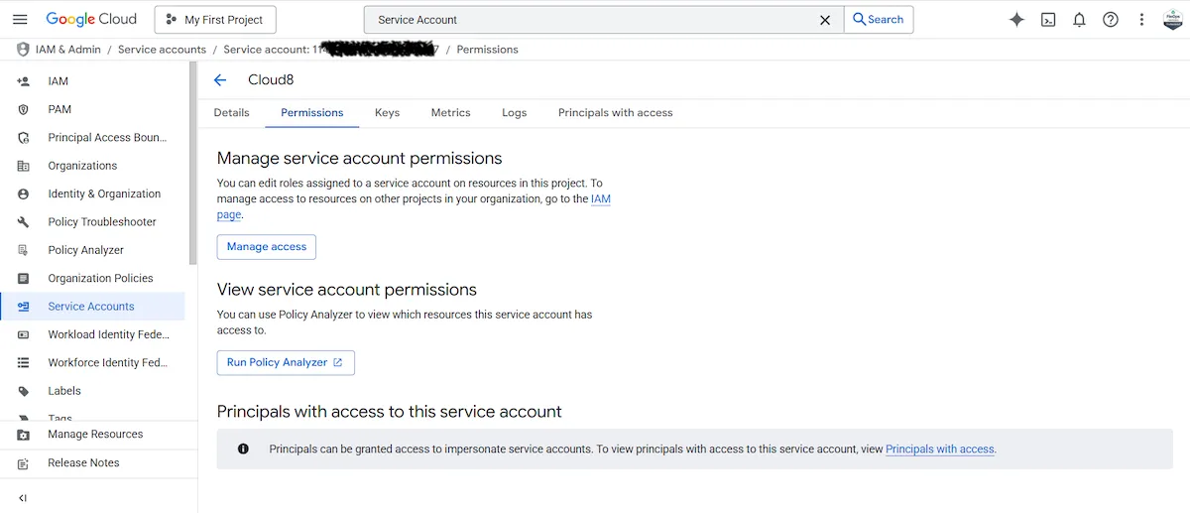The image size is (1190, 513).
Task: Open the main hamburger navigation menu
Action: coord(20,19)
